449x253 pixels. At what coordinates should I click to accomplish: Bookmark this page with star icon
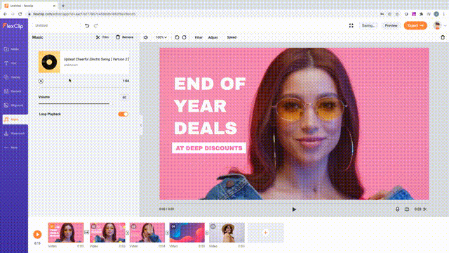pyautogui.click(x=397, y=14)
